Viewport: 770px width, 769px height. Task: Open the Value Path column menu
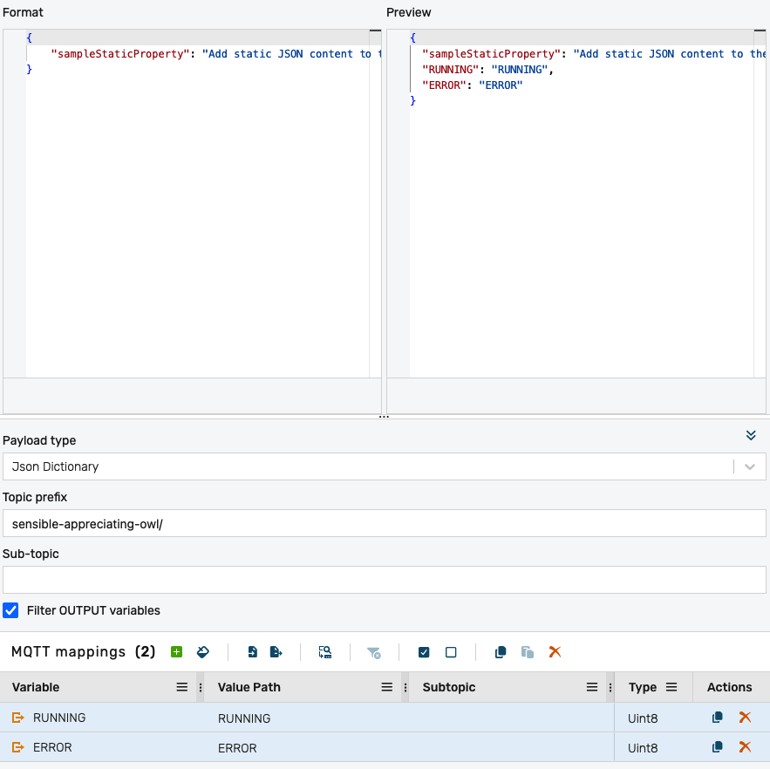pos(386,687)
